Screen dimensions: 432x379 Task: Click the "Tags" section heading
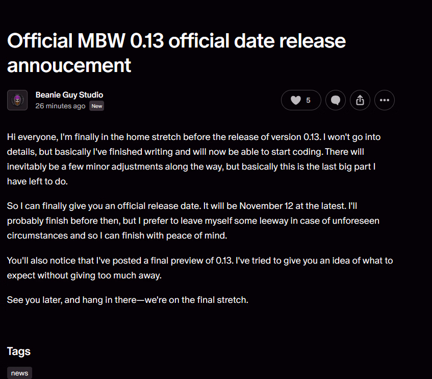coord(19,351)
